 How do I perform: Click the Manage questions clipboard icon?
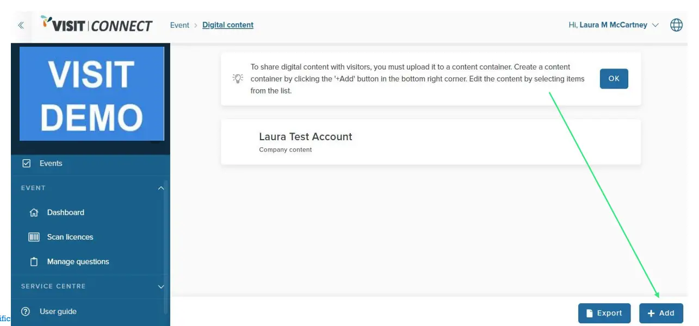(x=34, y=262)
